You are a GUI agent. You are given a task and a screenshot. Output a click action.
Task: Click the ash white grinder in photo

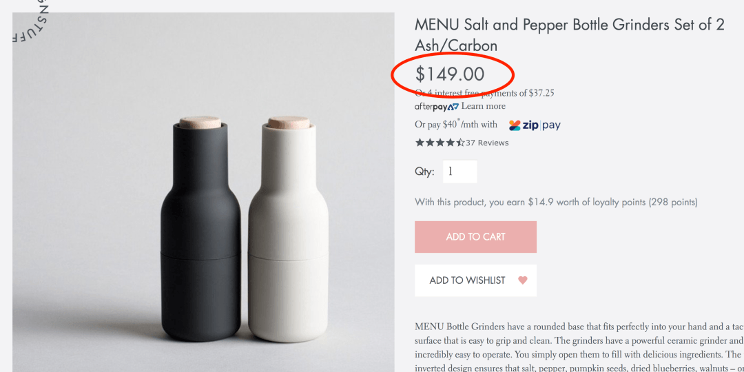click(289, 230)
